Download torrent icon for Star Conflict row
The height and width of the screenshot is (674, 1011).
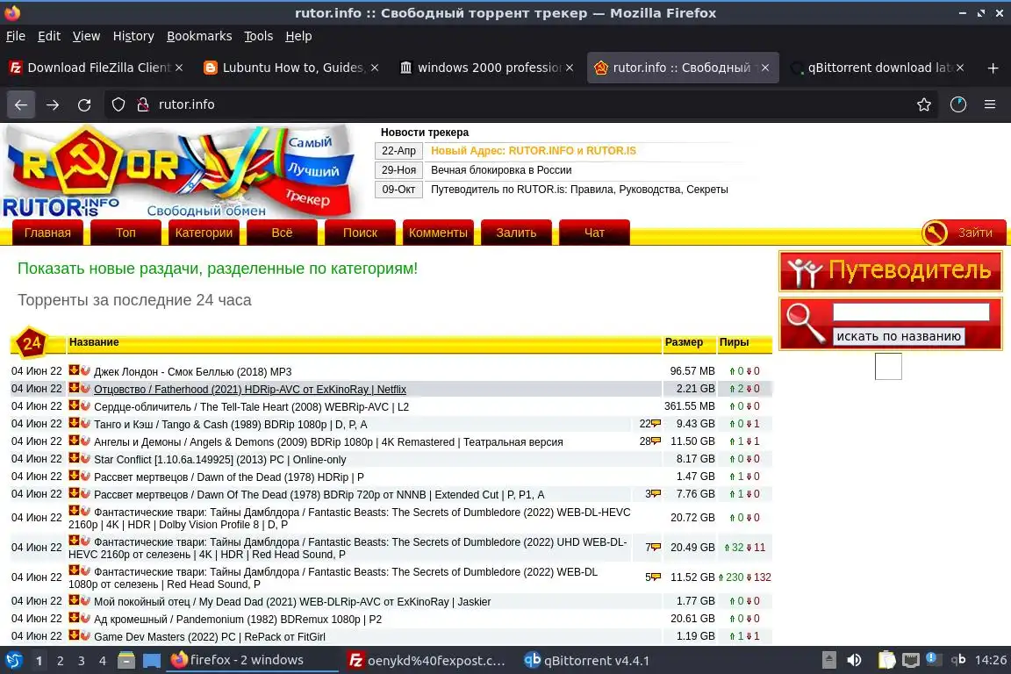[x=74, y=459]
